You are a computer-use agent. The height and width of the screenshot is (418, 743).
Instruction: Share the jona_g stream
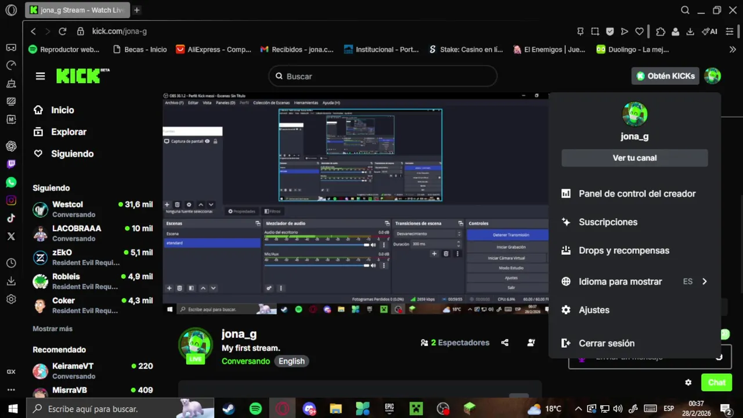(505, 343)
